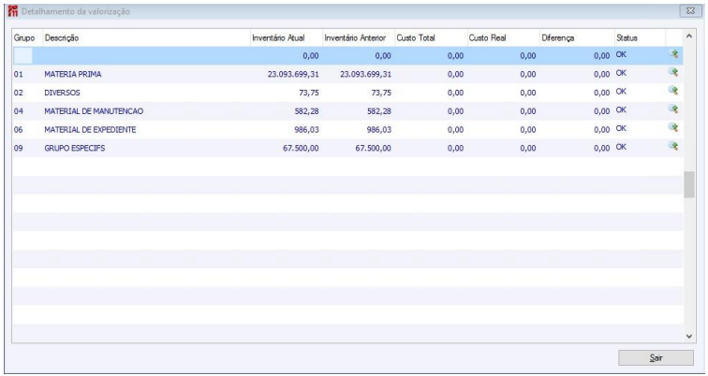
Task: Click OK status of MATERIA PRIMA row
Action: 621,73
